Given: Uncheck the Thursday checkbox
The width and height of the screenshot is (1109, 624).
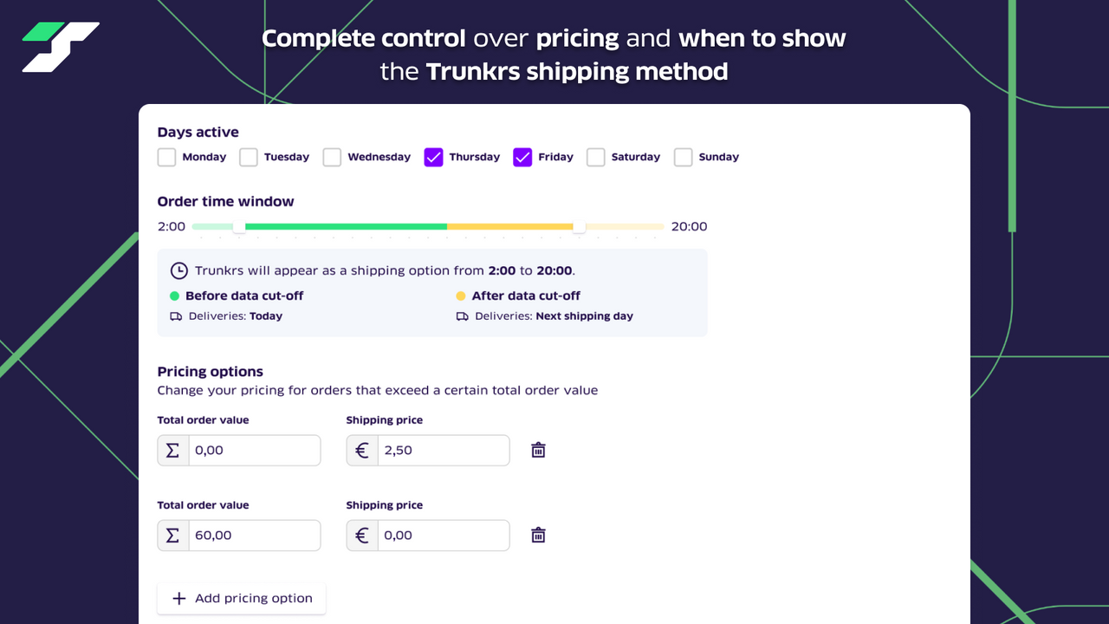Looking at the screenshot, I should tap(433, 157).
